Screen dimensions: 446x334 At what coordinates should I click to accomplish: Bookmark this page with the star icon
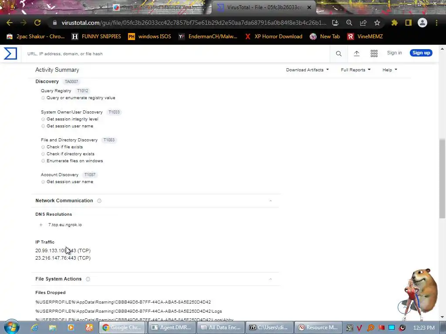tap(377, 23)
